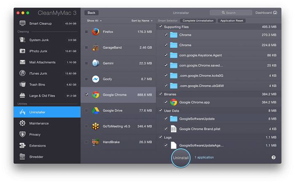
Task: Select Mail Attachments envelope icon
Action: click(x=22, y=62)
